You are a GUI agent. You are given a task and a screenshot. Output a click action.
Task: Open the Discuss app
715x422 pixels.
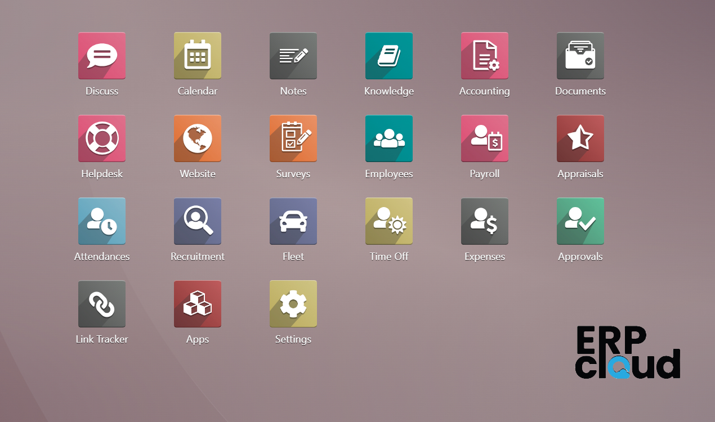pyautogui.click(x=102, y=56)
